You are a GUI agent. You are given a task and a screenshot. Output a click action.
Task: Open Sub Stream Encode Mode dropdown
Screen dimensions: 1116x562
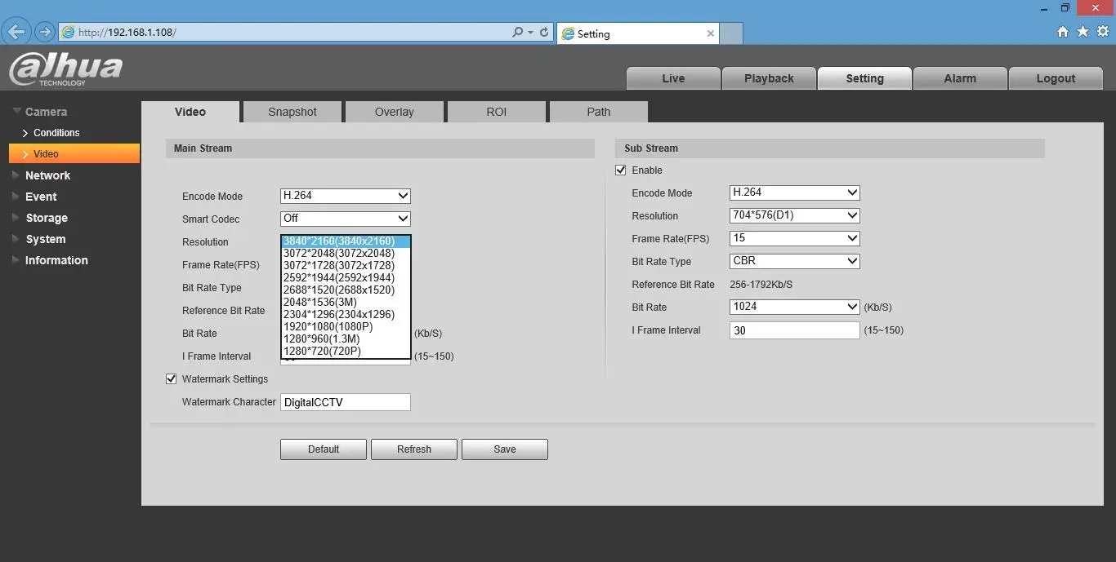coord(795,192)
